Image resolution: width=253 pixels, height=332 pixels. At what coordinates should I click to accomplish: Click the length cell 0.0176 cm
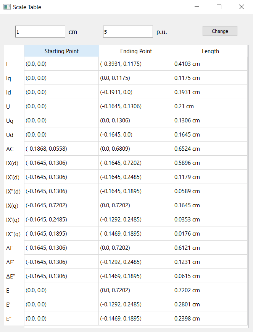click(x=210, y=234)
